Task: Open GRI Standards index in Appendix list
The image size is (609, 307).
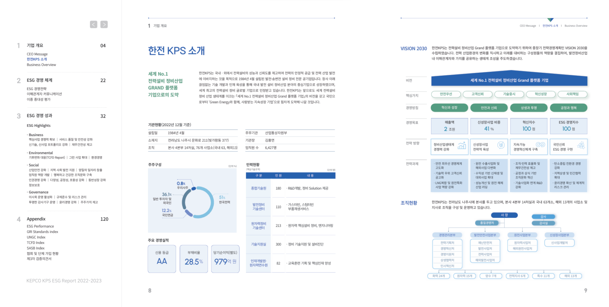Action: [x=42, y=232]
